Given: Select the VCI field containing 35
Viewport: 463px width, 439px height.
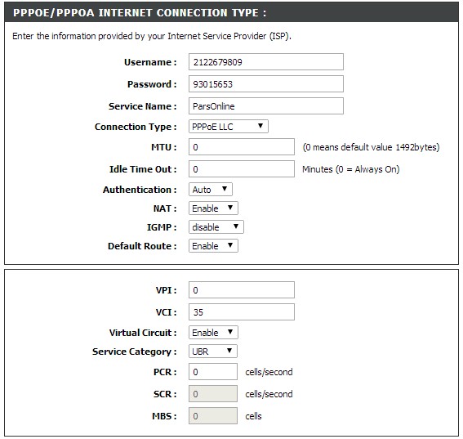Looking at the screenshot, I should [242, 312].
